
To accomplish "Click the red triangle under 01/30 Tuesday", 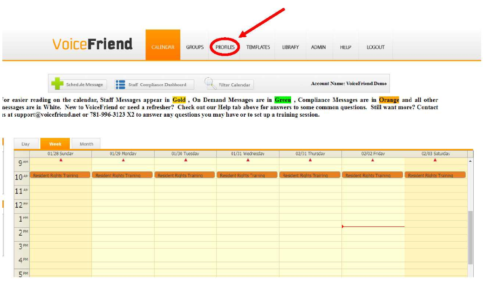I will coord(186,160).
